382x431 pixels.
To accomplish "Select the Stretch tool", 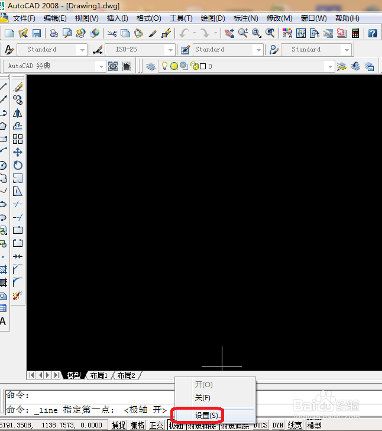I will (18, 191).
